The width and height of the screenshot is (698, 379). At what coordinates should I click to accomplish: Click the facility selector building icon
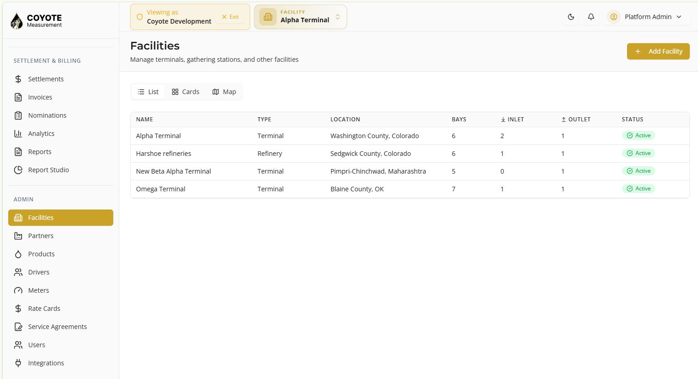tap(268, 17)
